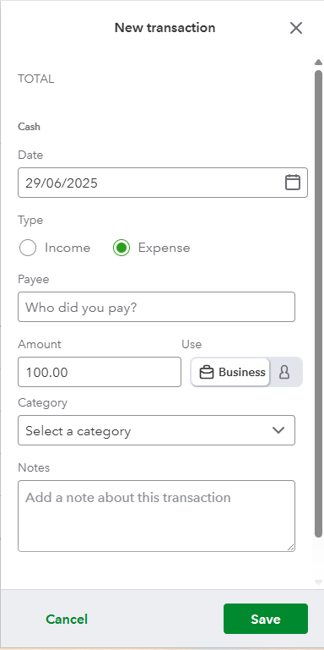
Task: Switch use to Personal person icon
Action: (284, 372)
